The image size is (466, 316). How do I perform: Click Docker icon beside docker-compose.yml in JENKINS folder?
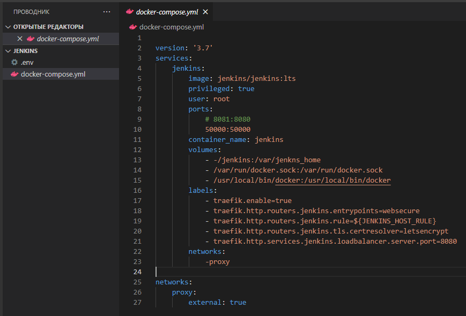click(14, 74)
